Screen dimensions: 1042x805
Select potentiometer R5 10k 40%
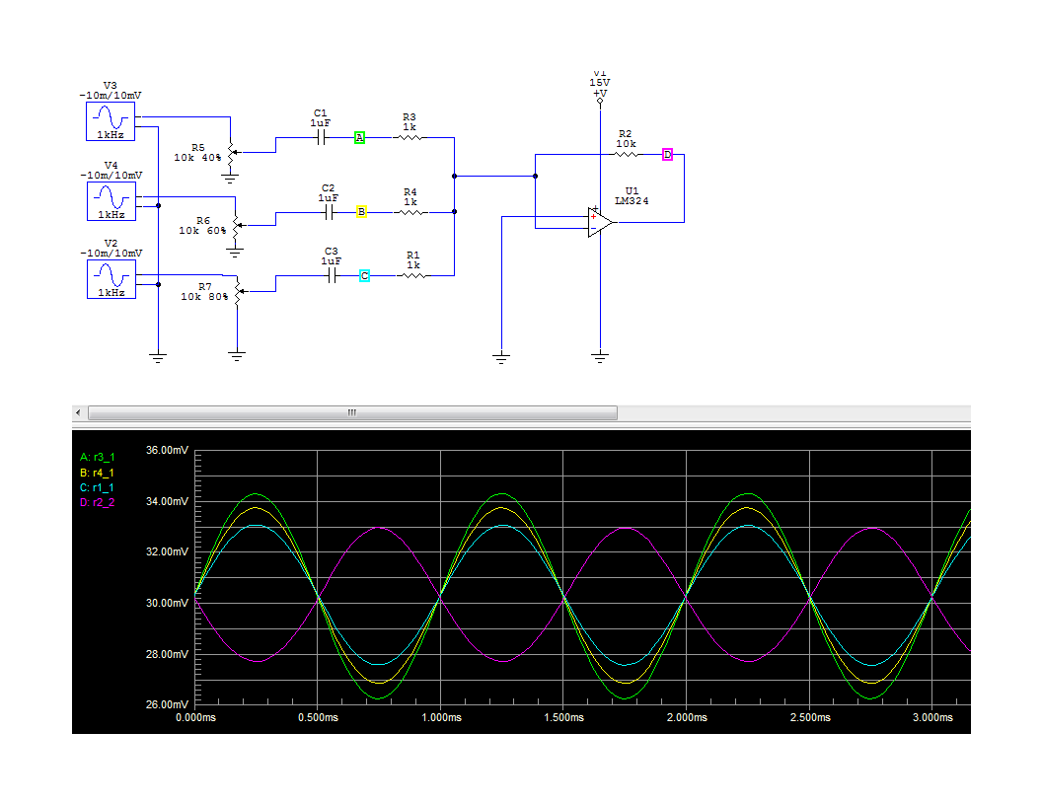click(231, 154)
